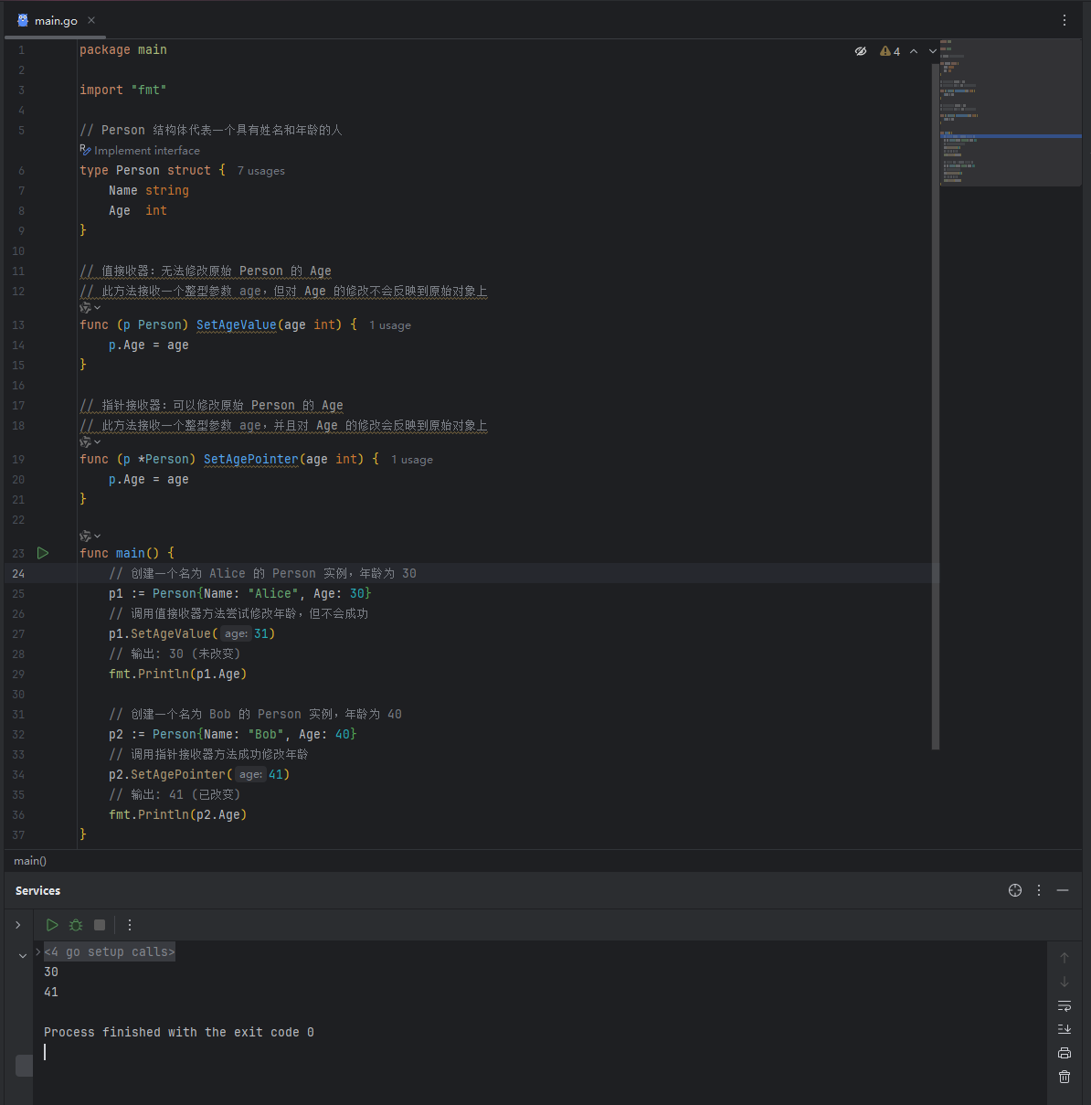Clear console with the trash icon
Image resolution: width=1091 pixels, height=1105 pixels.
coord(1065,1077)
